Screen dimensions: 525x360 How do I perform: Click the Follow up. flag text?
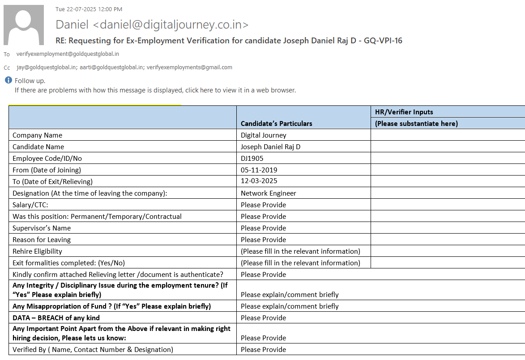pyautogui.click(x=30, y=80)
